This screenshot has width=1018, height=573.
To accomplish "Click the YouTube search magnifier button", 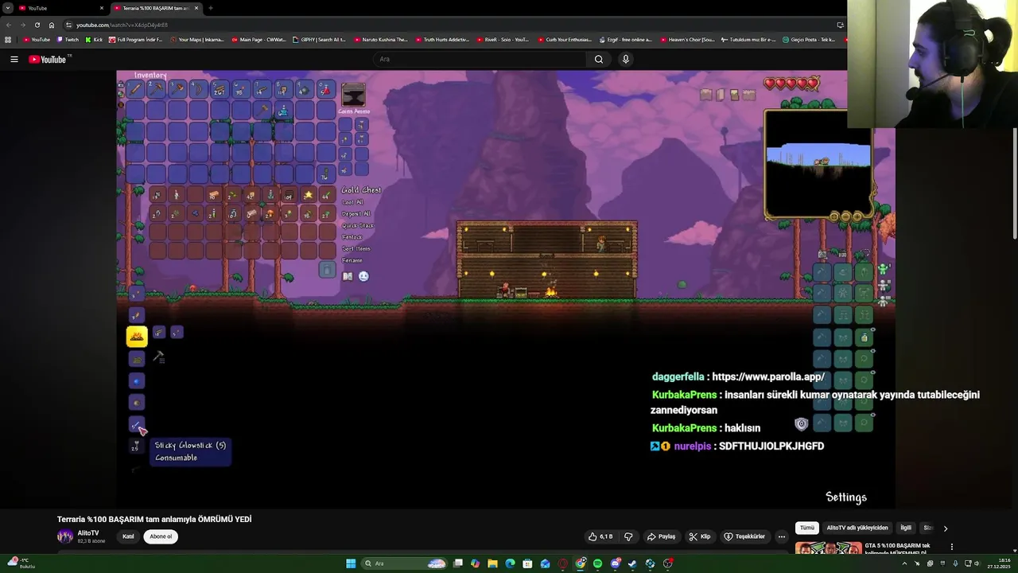I will click(599, 59).
